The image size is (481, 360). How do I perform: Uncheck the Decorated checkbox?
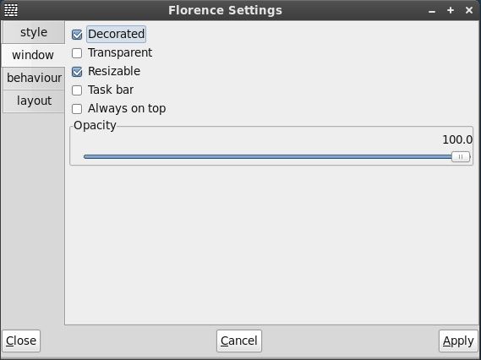77,35
